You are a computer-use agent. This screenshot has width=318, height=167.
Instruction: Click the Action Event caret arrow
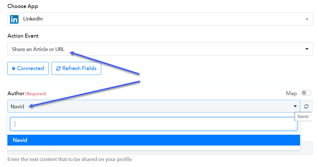click(x=307, y=49)
